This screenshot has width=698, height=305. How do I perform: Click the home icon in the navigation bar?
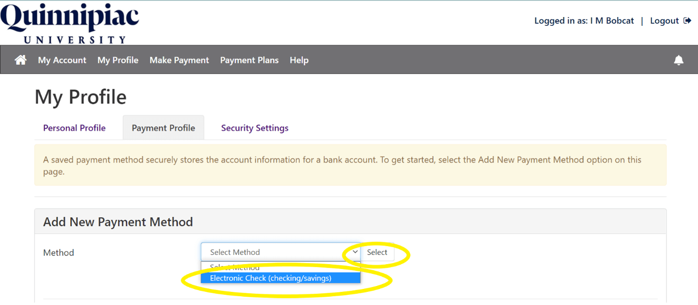(x=20, y=59)
